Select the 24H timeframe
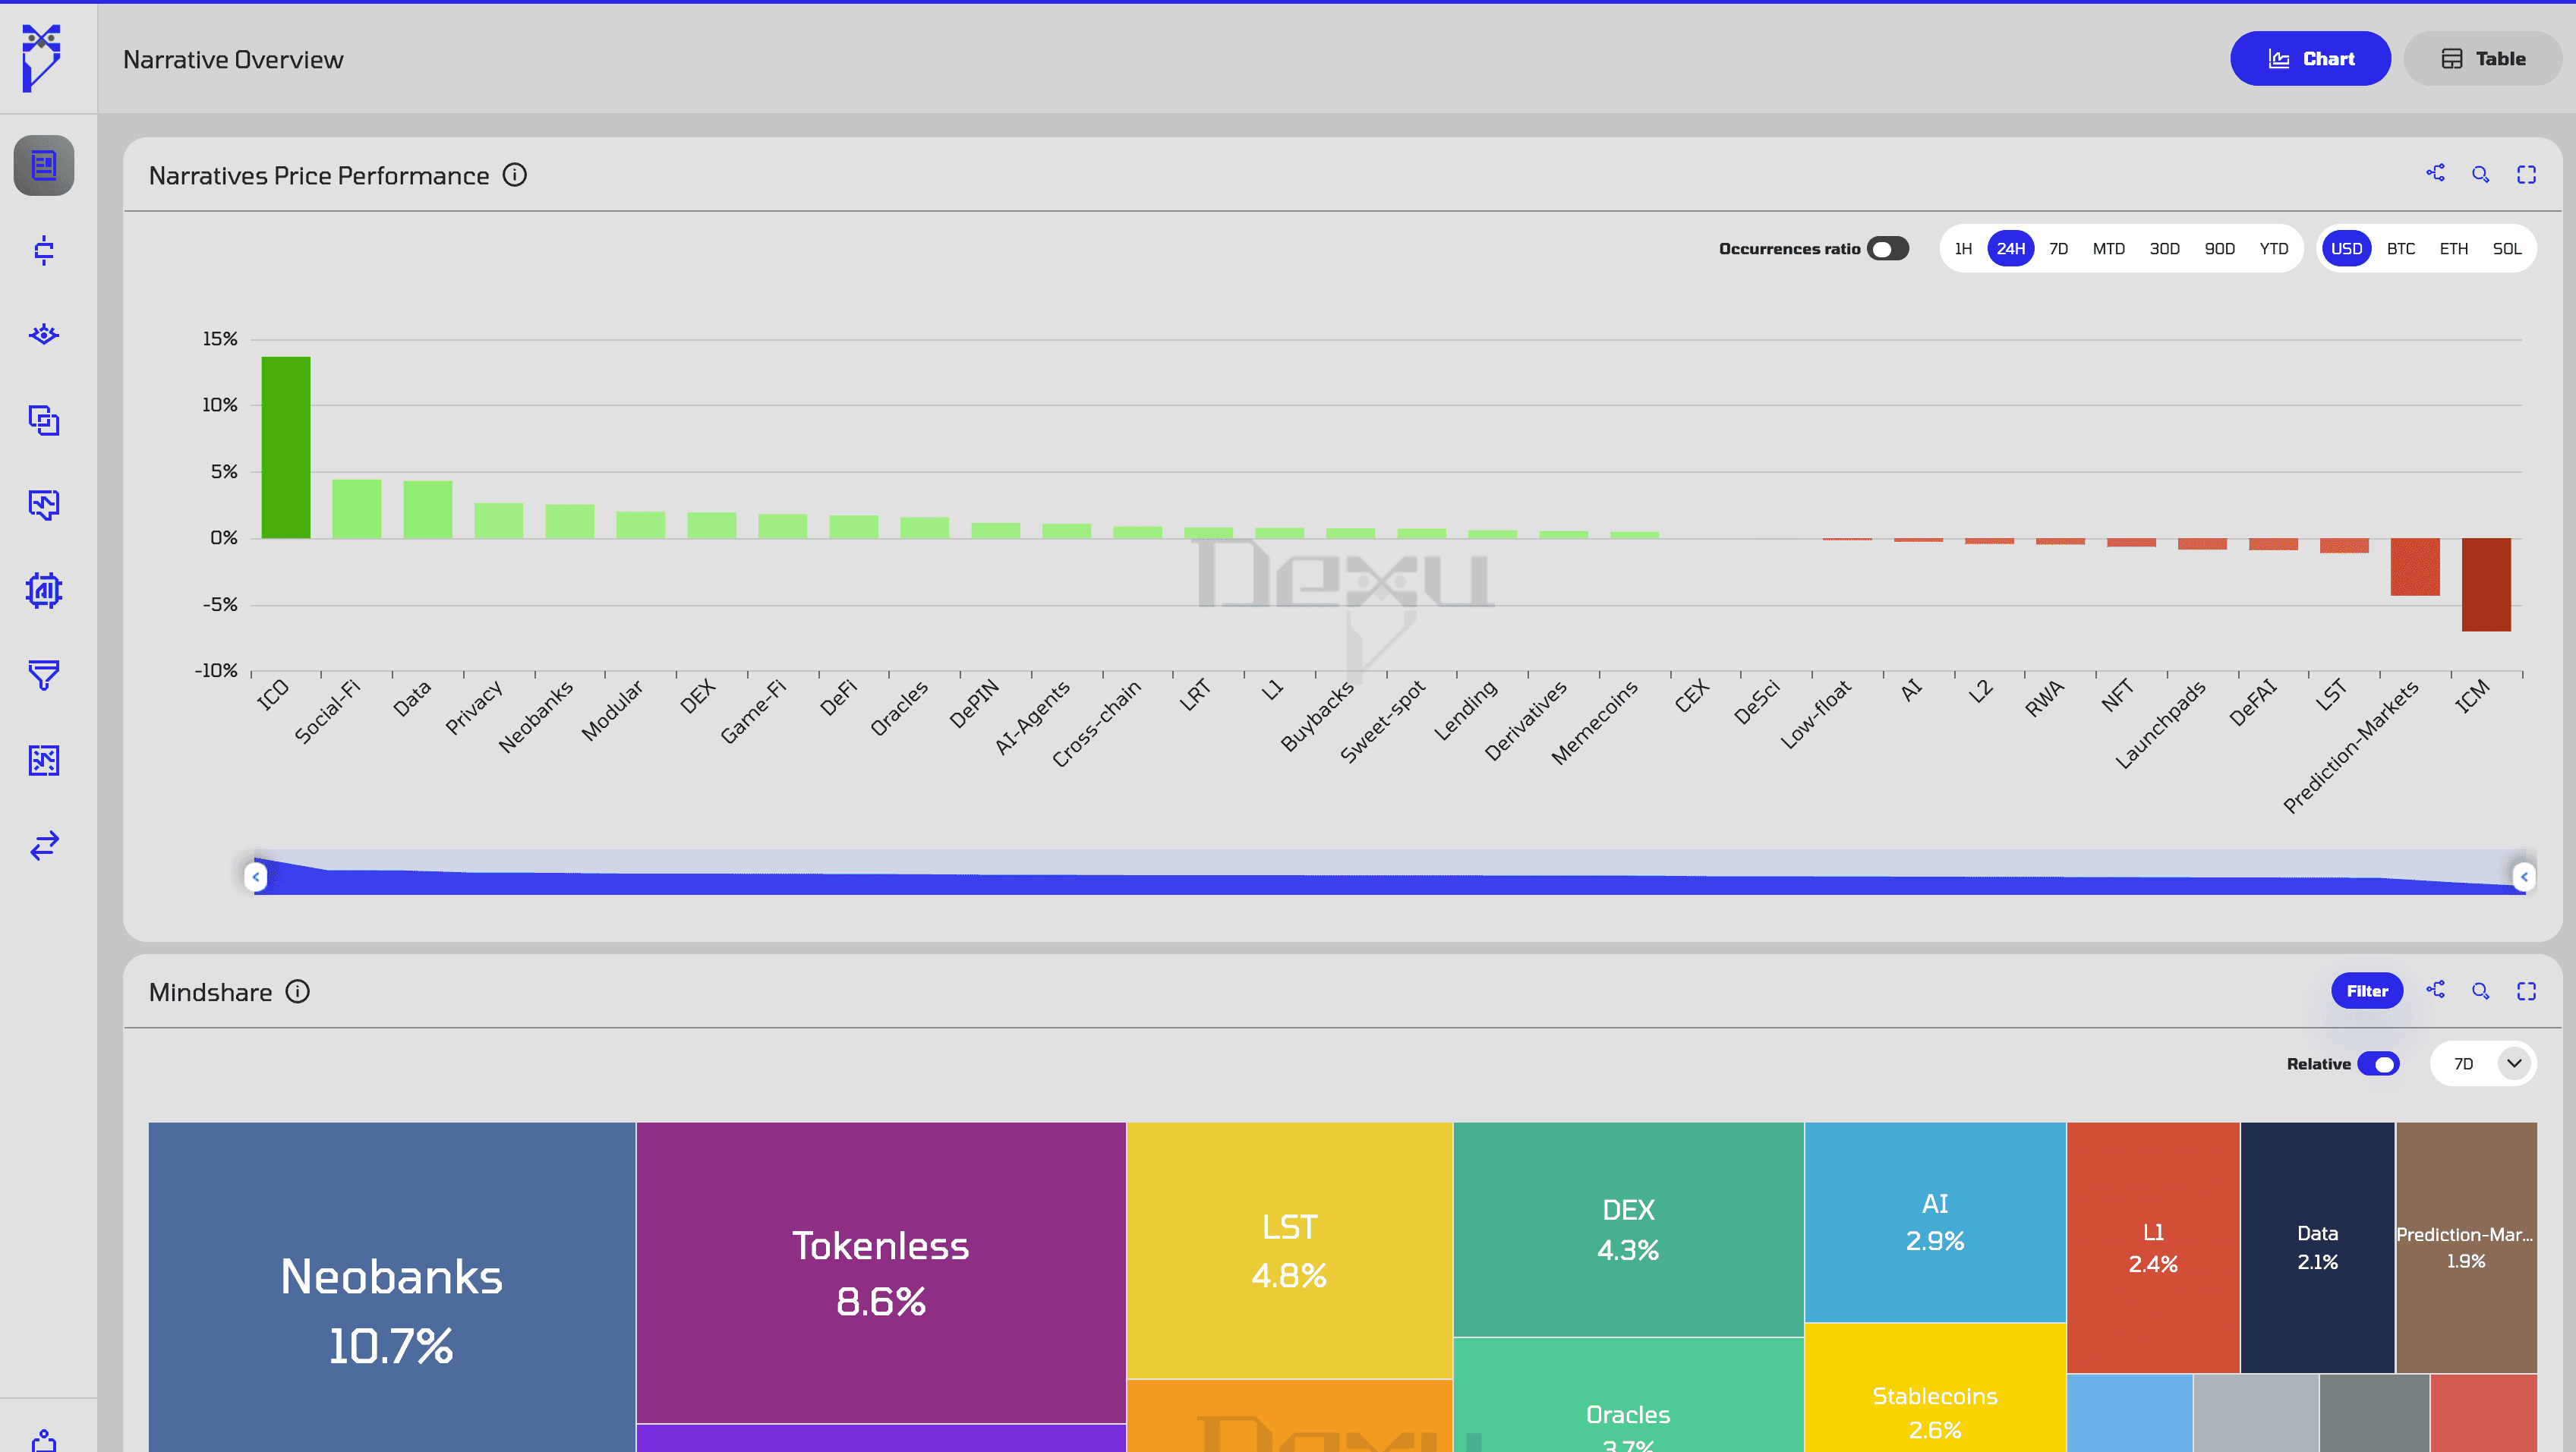This screenshot has width=2576, height=1452. click(x=2010, y=248)
